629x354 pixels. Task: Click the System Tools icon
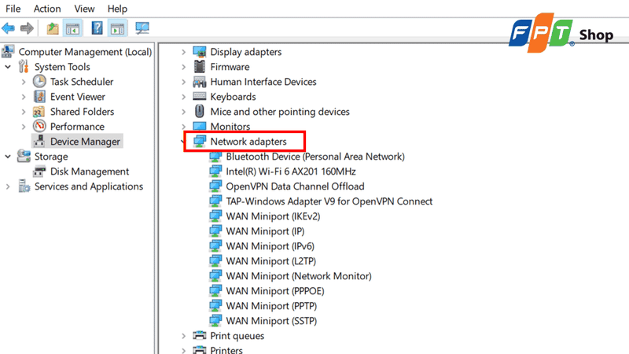click(24, 67)
